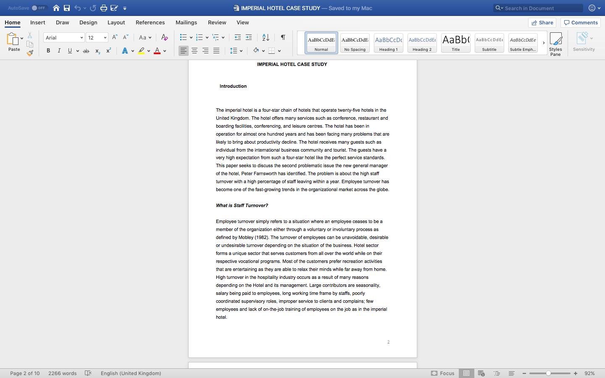Click the Search in Document field
The width and height of the screenshot is (605, 378).
[x=538, y=8]
